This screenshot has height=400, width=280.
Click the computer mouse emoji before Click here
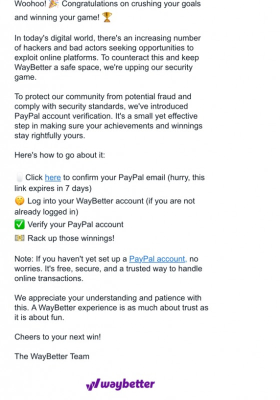[x=19, y=177]
